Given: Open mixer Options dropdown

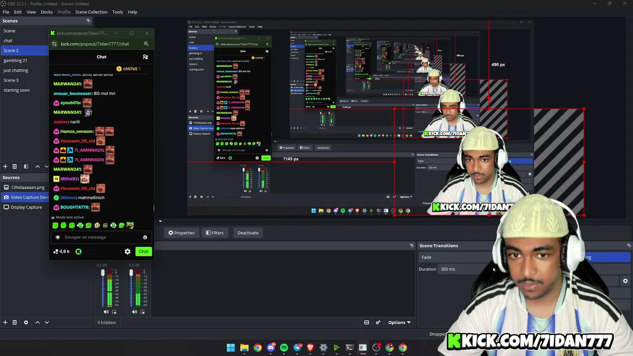Looking at the screenshot, I should (x=399, y=322).
